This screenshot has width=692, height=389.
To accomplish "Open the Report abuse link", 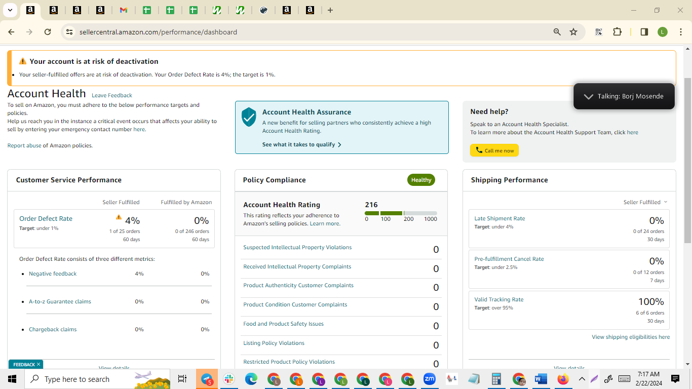I will 24,145.
